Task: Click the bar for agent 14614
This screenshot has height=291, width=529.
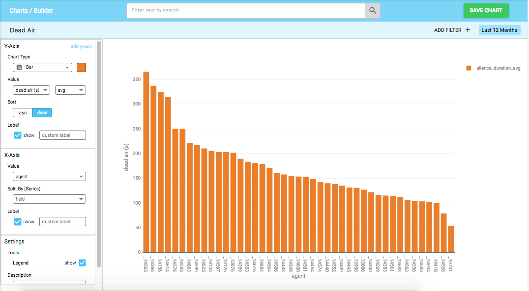Action: point(168,175)
